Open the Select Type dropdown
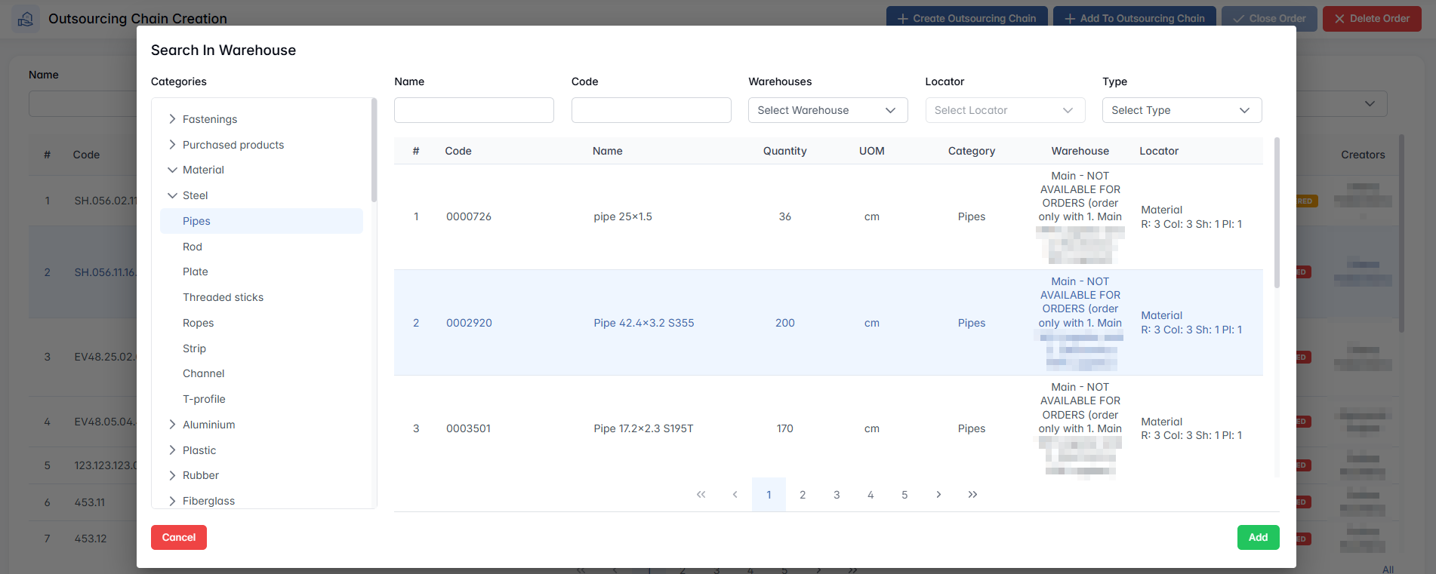 pyautogui.click(x=1181, y=110)
